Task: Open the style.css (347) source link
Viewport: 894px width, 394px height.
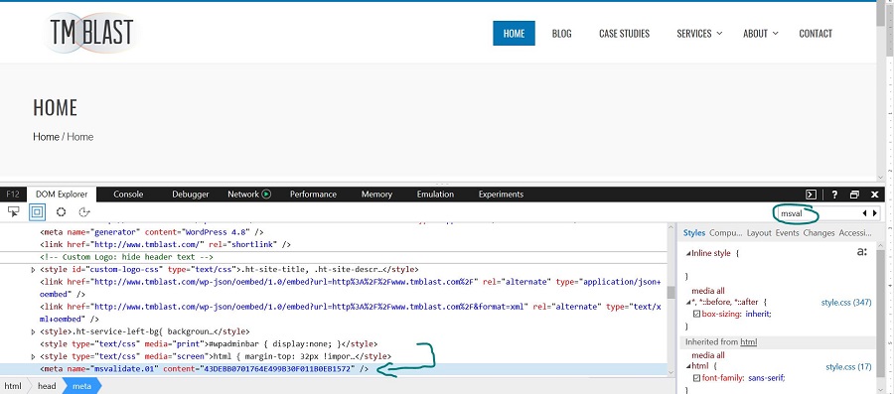Action: [846, 303]
